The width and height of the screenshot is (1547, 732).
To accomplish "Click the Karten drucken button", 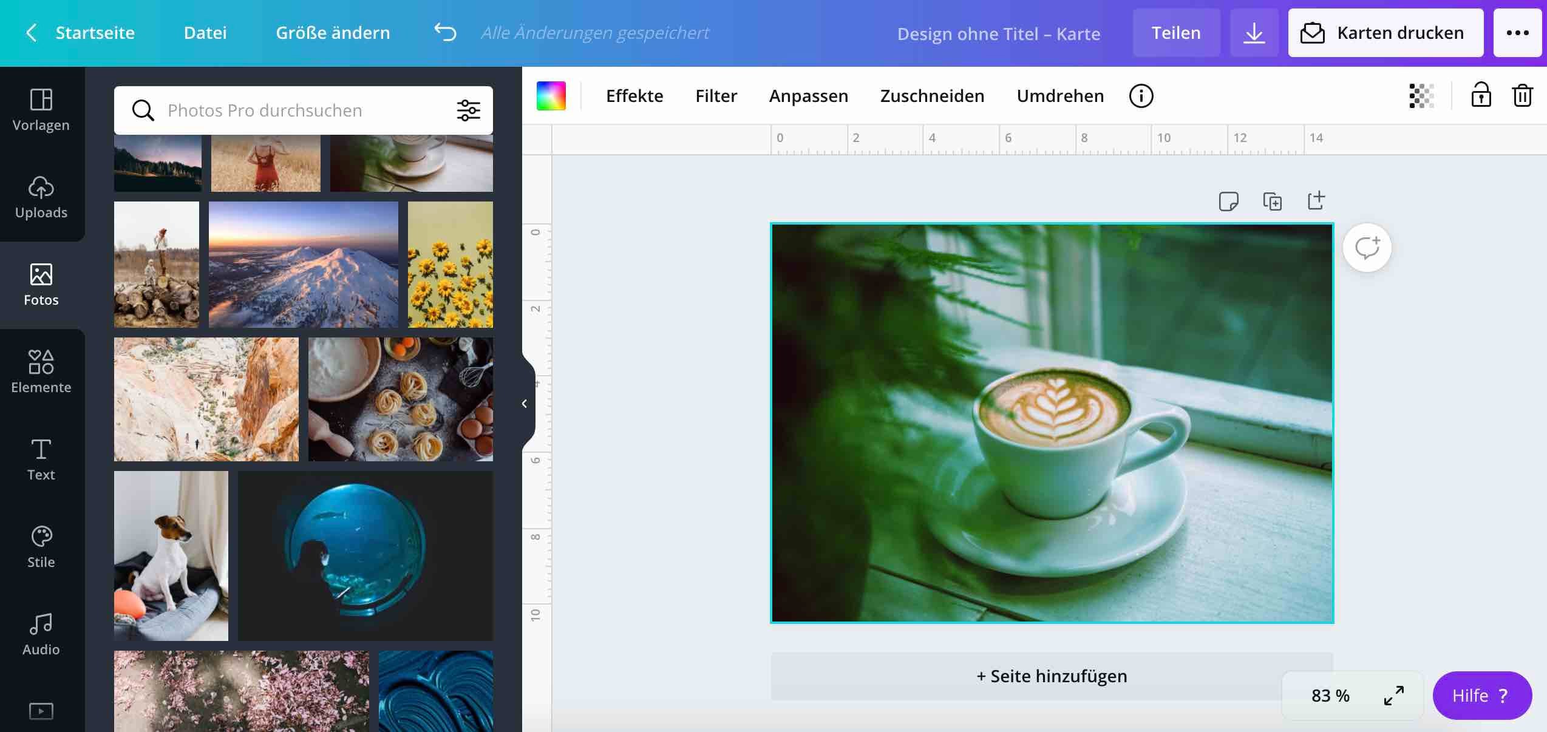I will coord(1385,33).
